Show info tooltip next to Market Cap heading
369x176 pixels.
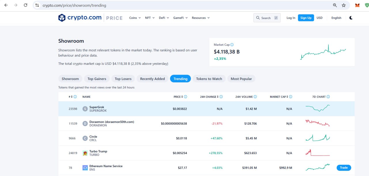coord(232,45)
